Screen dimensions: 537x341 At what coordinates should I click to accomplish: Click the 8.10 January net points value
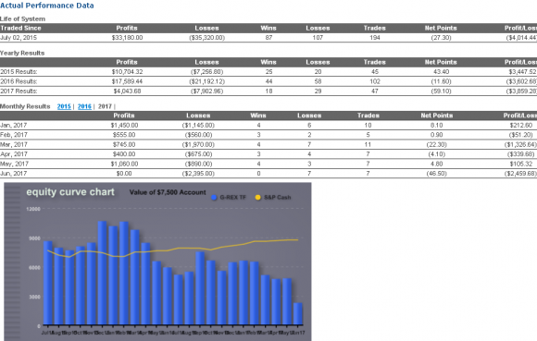point(437,126)
